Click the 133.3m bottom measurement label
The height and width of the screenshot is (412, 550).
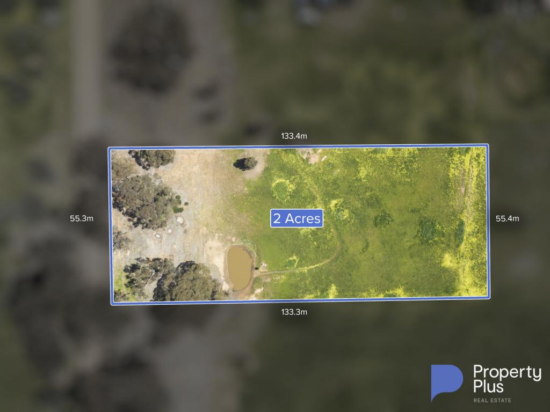294,311
